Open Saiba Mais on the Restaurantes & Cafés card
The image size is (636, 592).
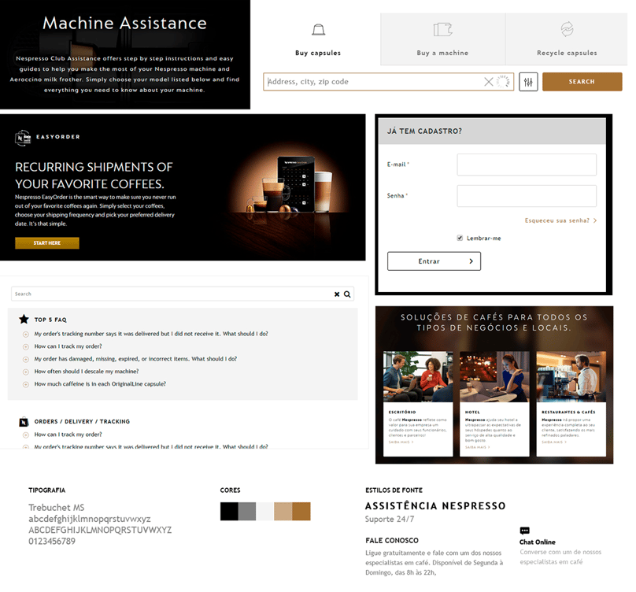click(554, 442)
